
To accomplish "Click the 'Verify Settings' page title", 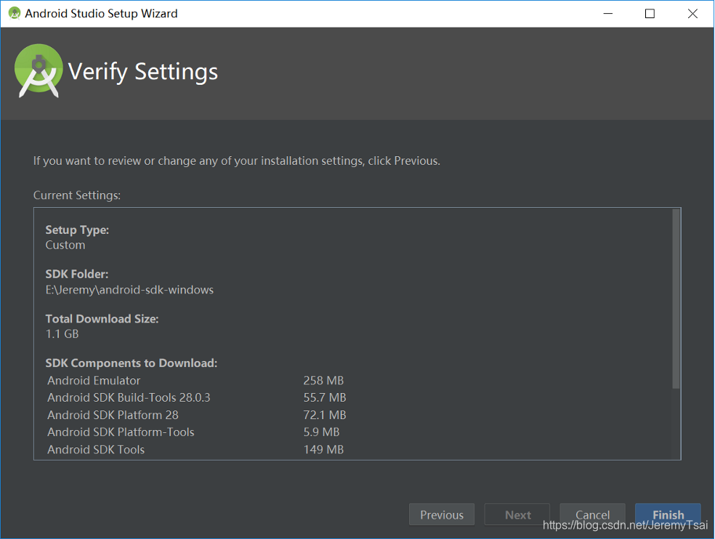I will tap(142, 72).
